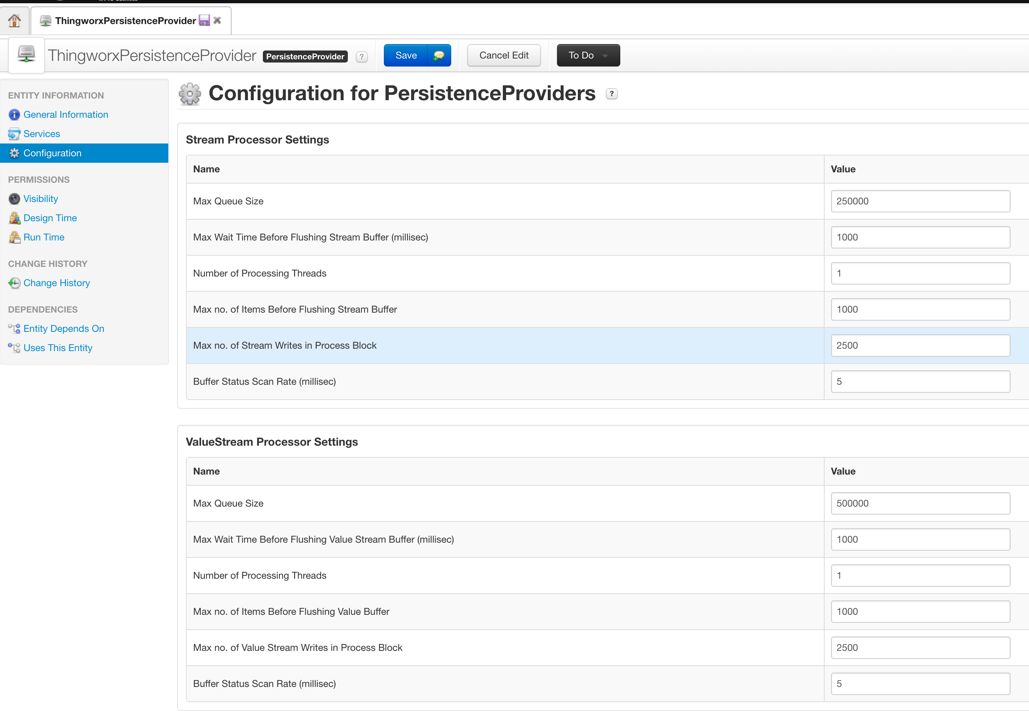1029x711 pixels.
Task: Click the Entity Depends On icon
Action: (x=14, y=329)
